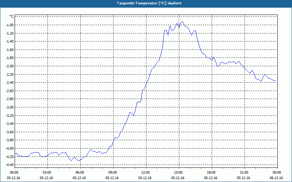Click the 06.12.16 date label

click(x=276, y=178)
